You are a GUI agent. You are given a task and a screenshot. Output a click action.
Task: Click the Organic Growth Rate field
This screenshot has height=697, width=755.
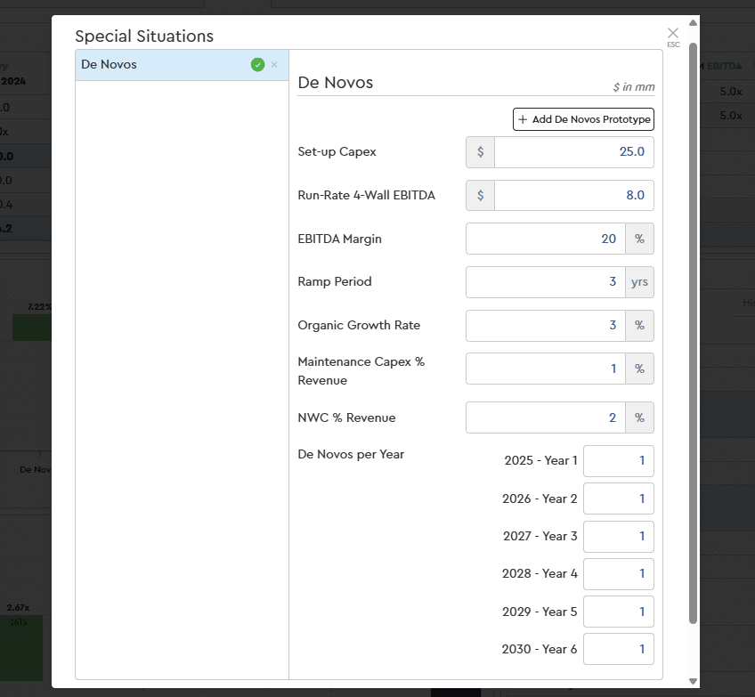545,326
